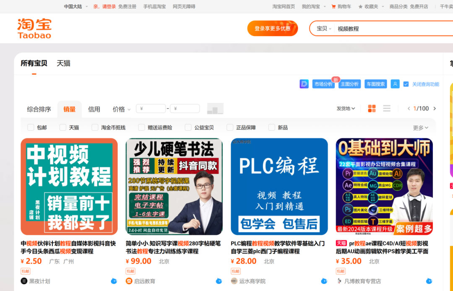Go to next results page arrow
This screenshot has width=453, height=291.
435,109
